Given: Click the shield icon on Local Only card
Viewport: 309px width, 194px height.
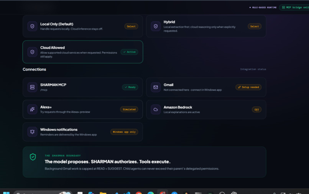Looking at the screenshot, I should pyautogui.click(x=32, y=26).
